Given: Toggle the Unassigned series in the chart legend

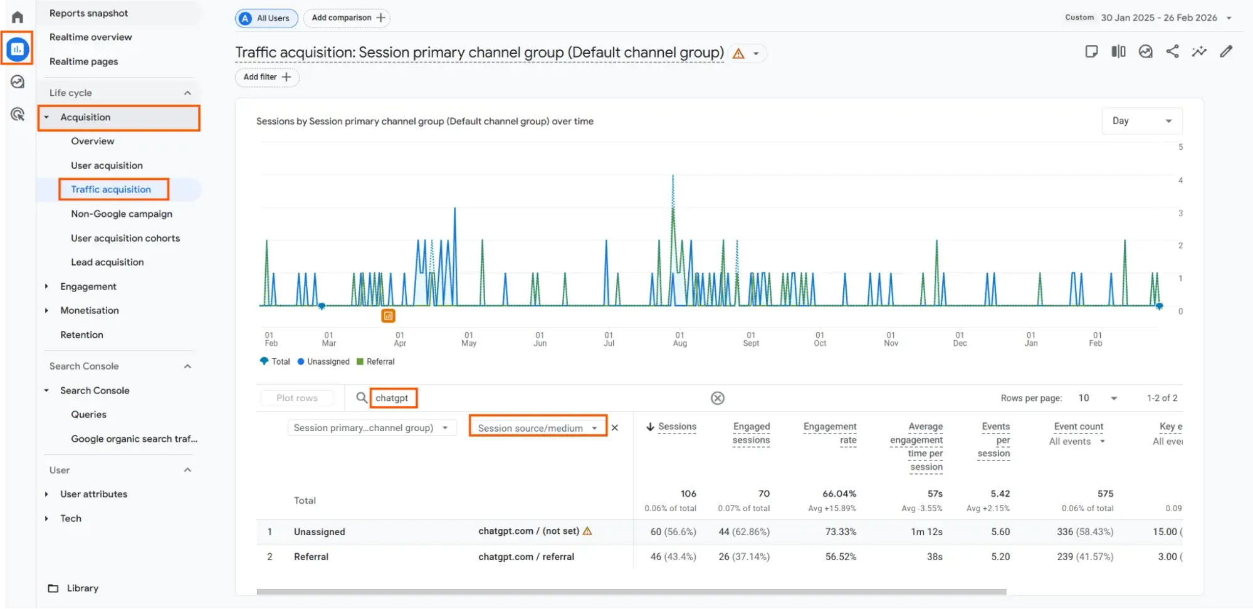Looking at the screenshot, I should click(x=323, y=362).
